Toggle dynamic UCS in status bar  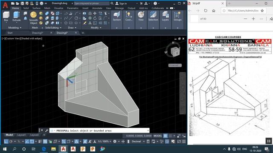coord(64,142)
